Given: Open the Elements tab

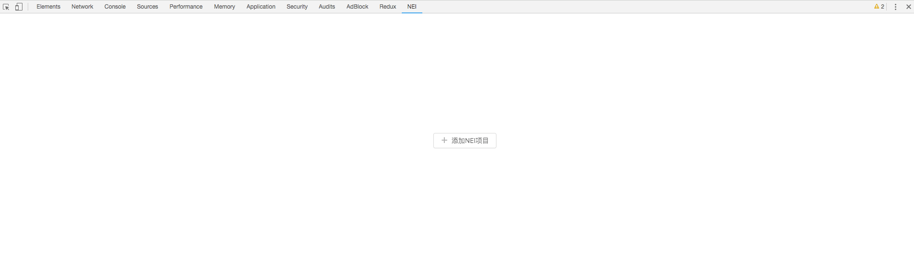Looking at the screenshot, I should pyautogui.click(x=48, y=7).
